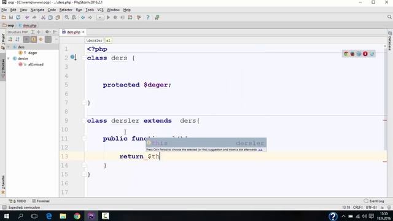The width and height of the screenshot is (393, 221).
Task: Preview file in Firefox browser icon
Action: click(x=352, y=53)
